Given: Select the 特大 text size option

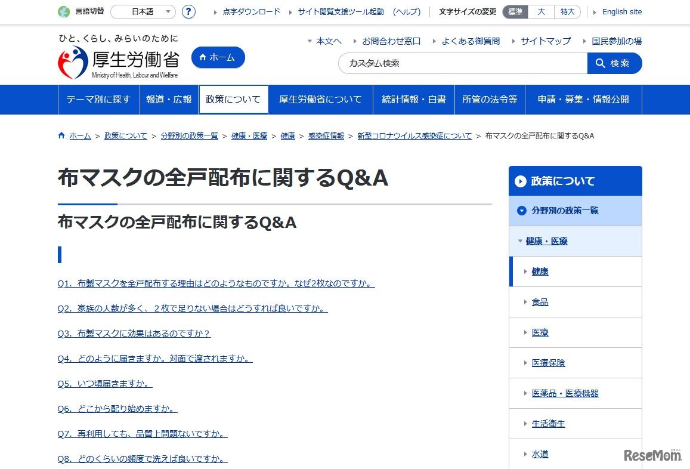Looking at the screenshot, I should pyautogui.click(x=567, y=11).
